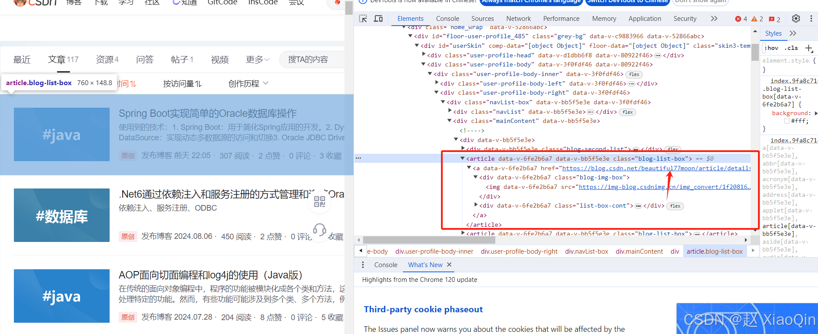Select the Styles pane tab
Viewport: 818px width, 334px height.
pos(773,33)
